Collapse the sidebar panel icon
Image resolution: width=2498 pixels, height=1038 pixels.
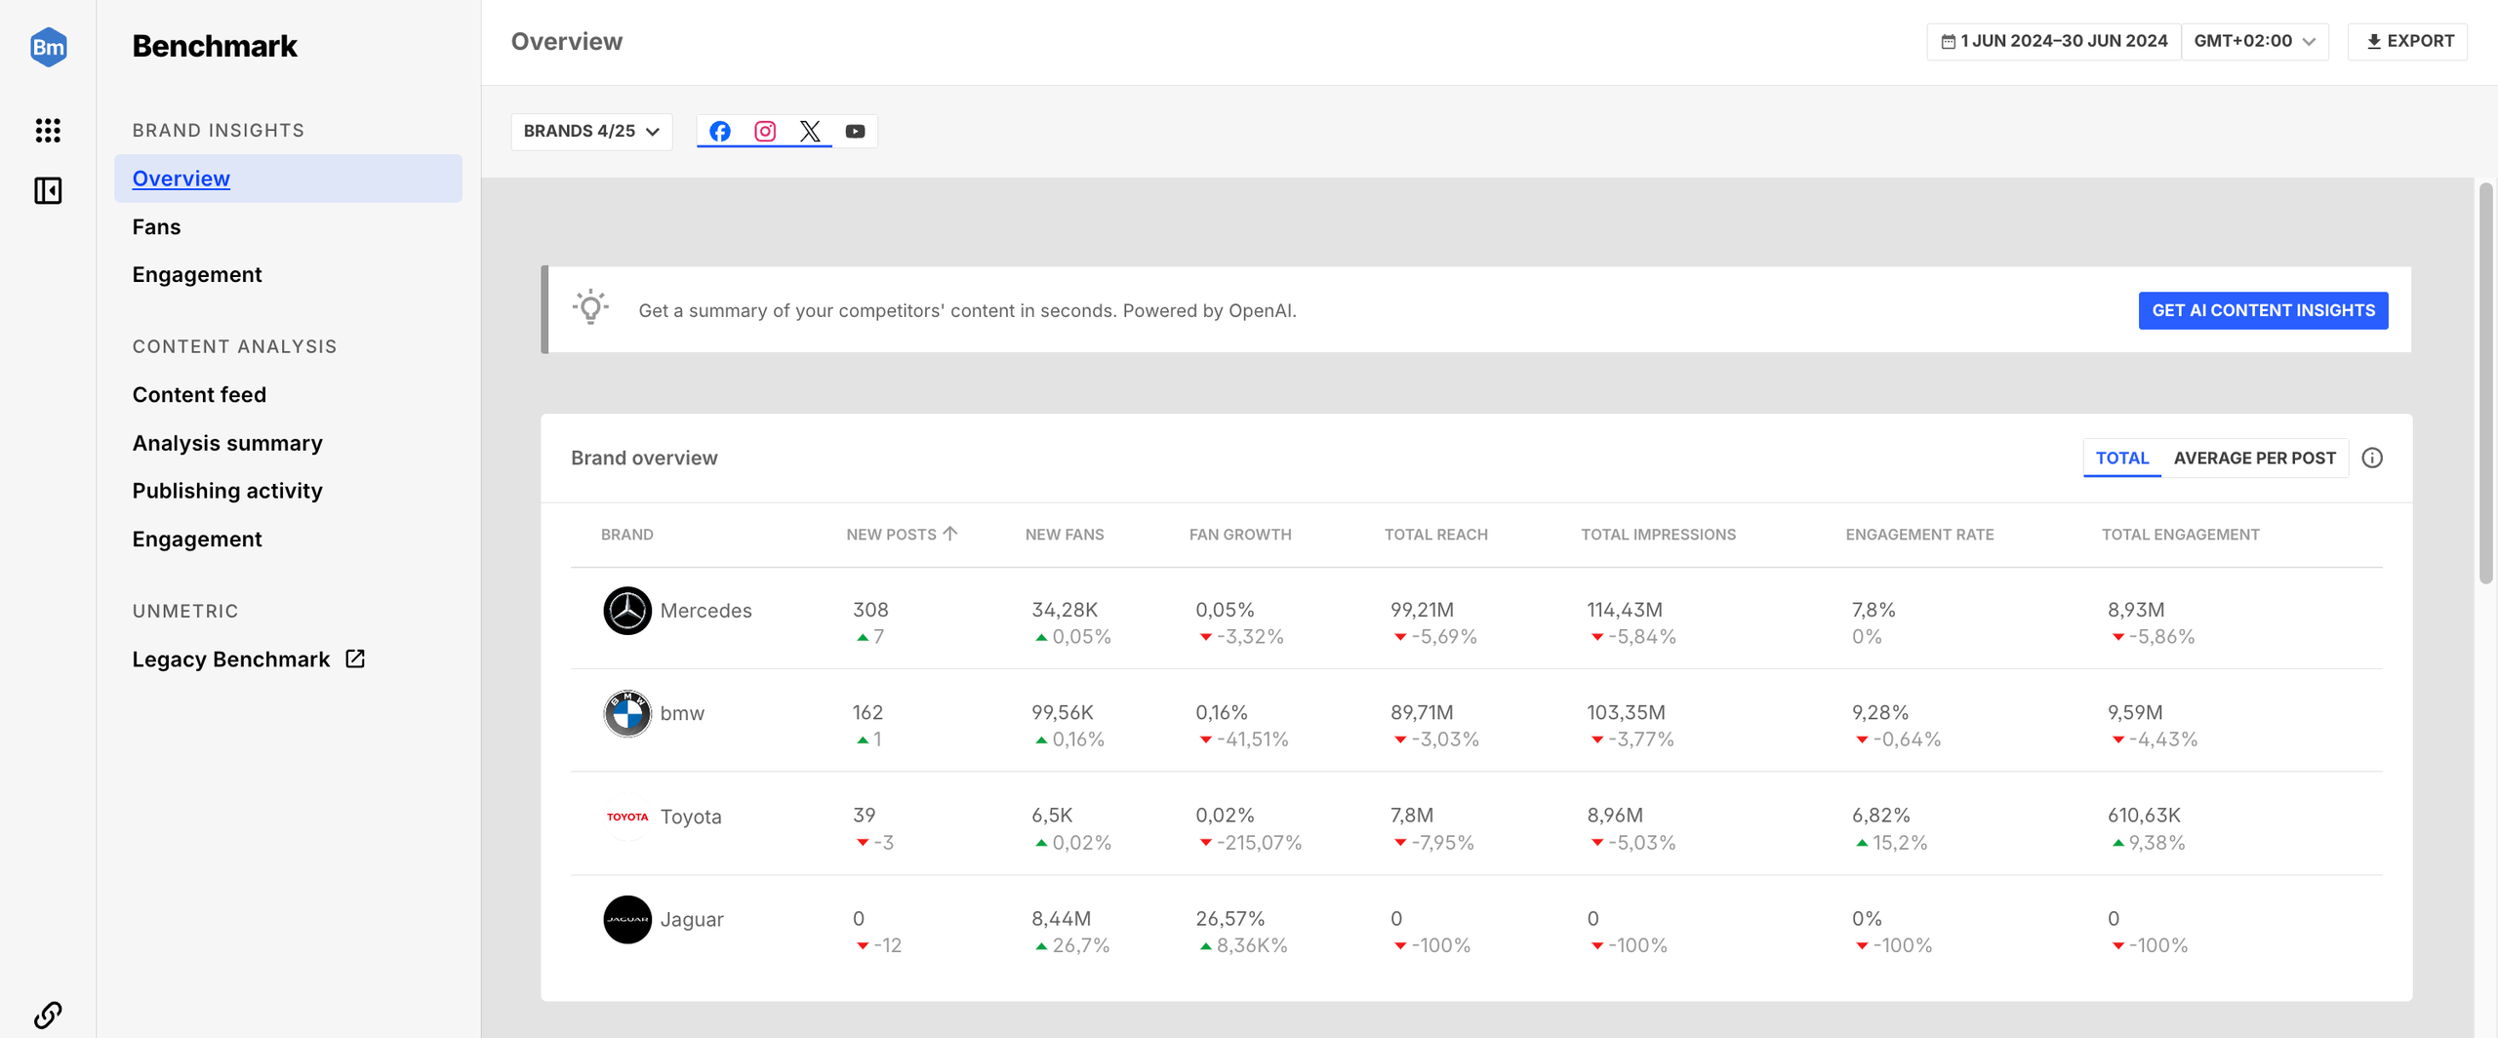(x=48, y=190)
